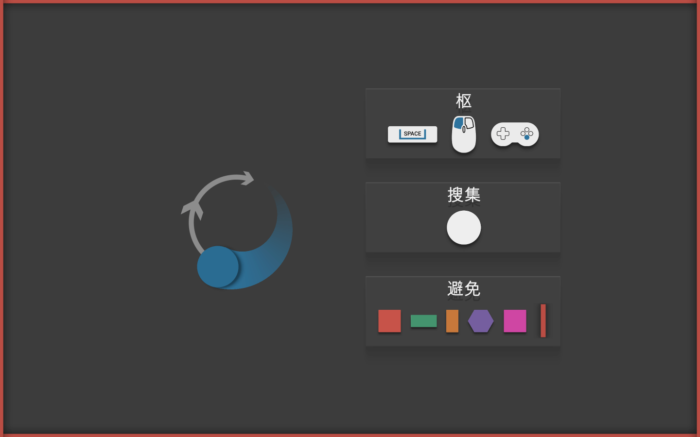Click the orange vertical rectangle obstacle
The width and height of the screenshot is (700, 437).
pyautogui.click(x=452, y=321)
